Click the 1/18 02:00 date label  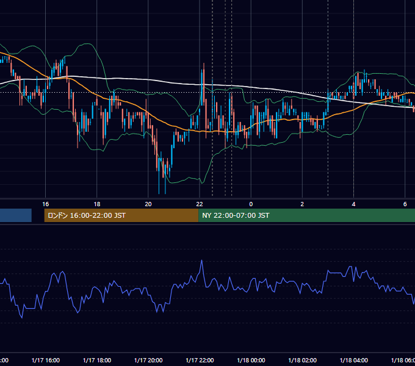tap(302, 360)
